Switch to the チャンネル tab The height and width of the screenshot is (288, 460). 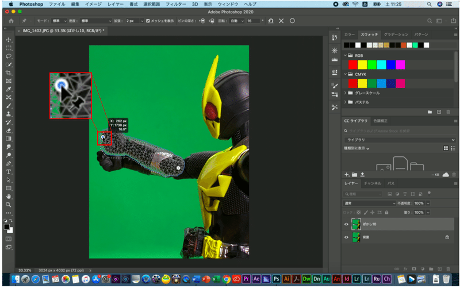tap(373, 183)
